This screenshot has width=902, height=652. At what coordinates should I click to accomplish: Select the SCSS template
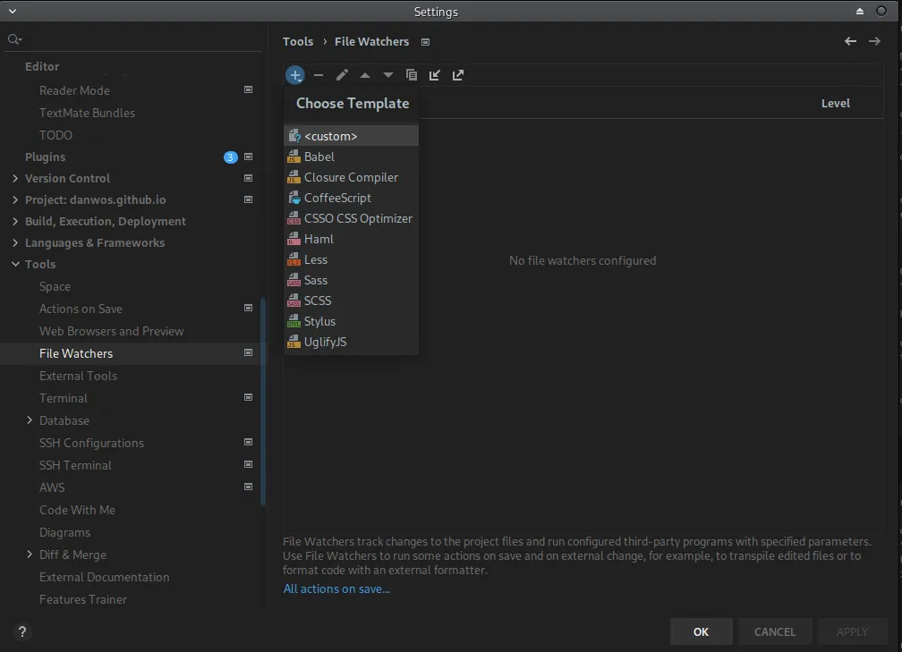click(352, 301)
